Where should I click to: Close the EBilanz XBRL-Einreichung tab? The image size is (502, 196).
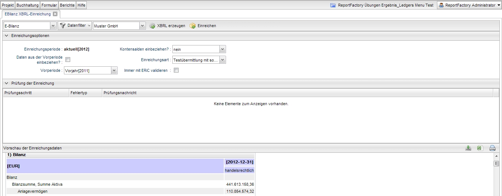coord(55,14)
